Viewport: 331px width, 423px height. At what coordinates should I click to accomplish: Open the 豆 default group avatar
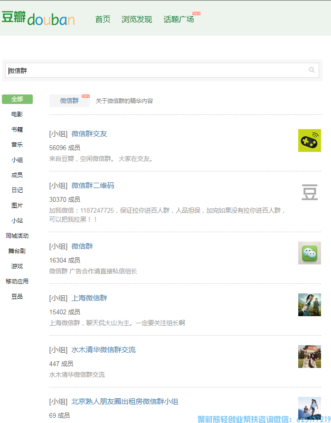[310, 192]
